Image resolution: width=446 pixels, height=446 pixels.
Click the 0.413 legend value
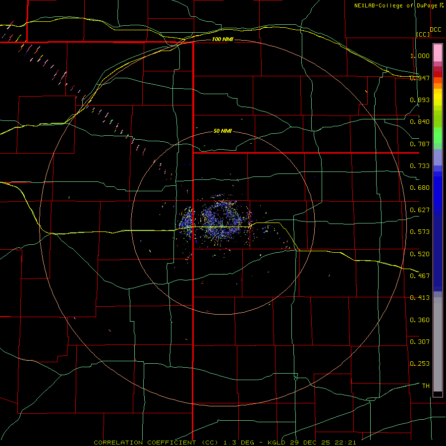coord(420,298)
